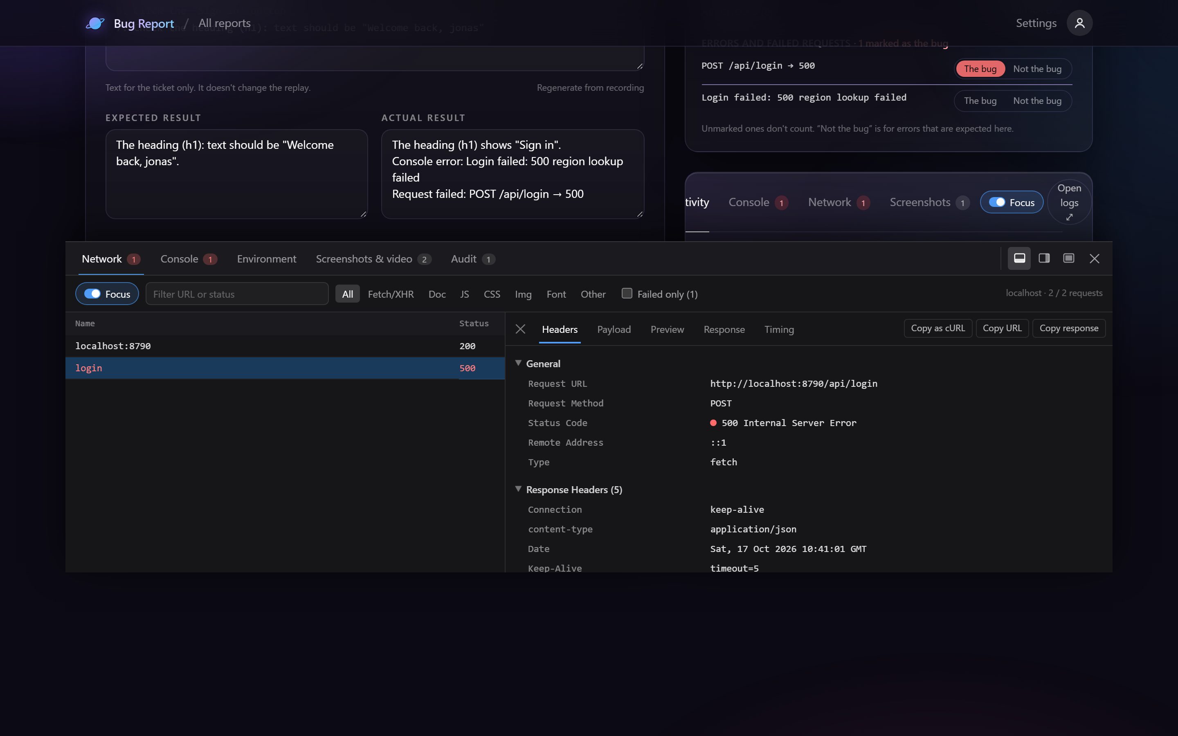Click the Filter URL or status field
This screenshot has width=1178, height=736.
pyautogui.click(x=237, y=294)
